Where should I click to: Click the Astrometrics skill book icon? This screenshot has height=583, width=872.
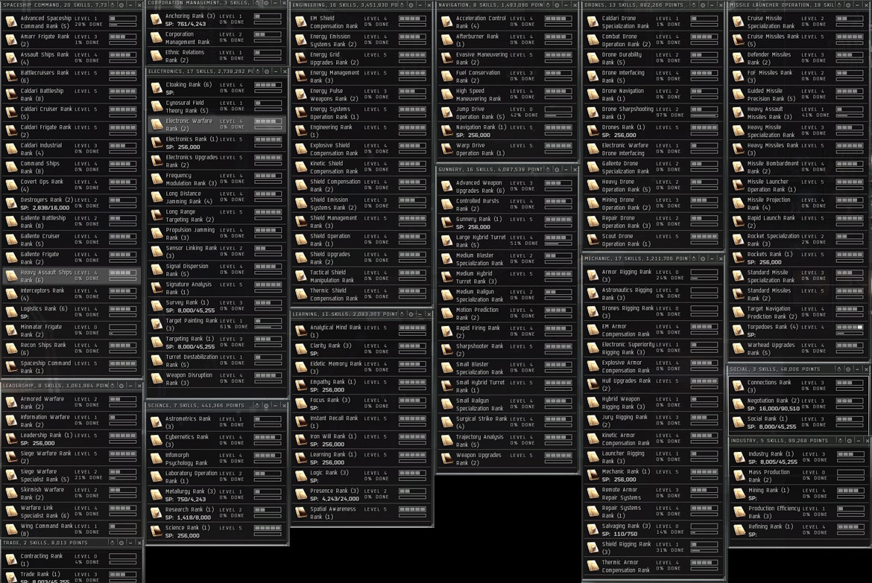[x=157, y=423]
